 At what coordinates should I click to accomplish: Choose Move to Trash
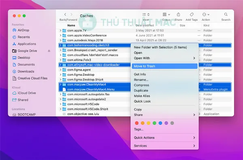click(x=164, y=66)
